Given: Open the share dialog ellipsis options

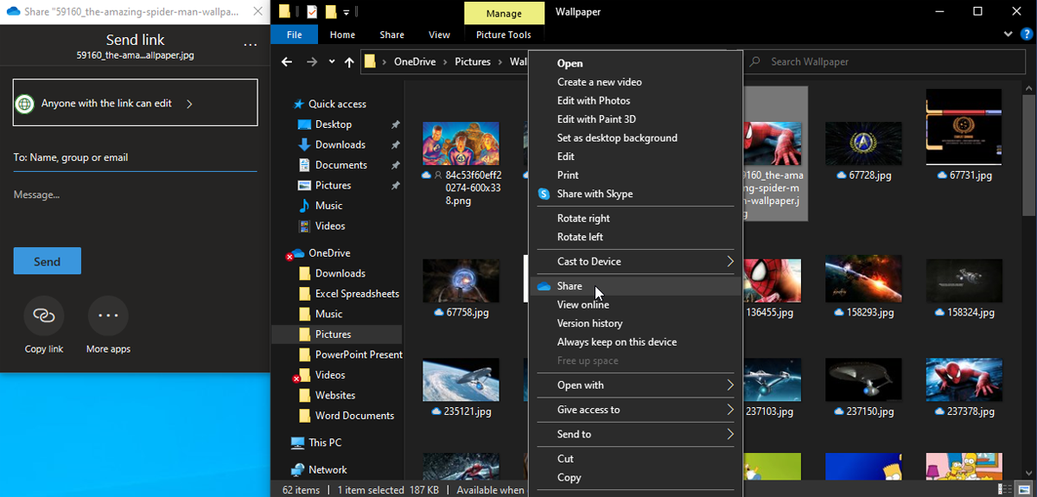Looking at the screenshot, I should click(251, 44).
